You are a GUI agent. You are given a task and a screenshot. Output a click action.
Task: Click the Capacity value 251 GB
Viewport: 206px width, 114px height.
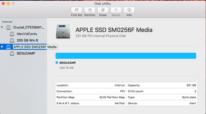[x=191, y=85]
